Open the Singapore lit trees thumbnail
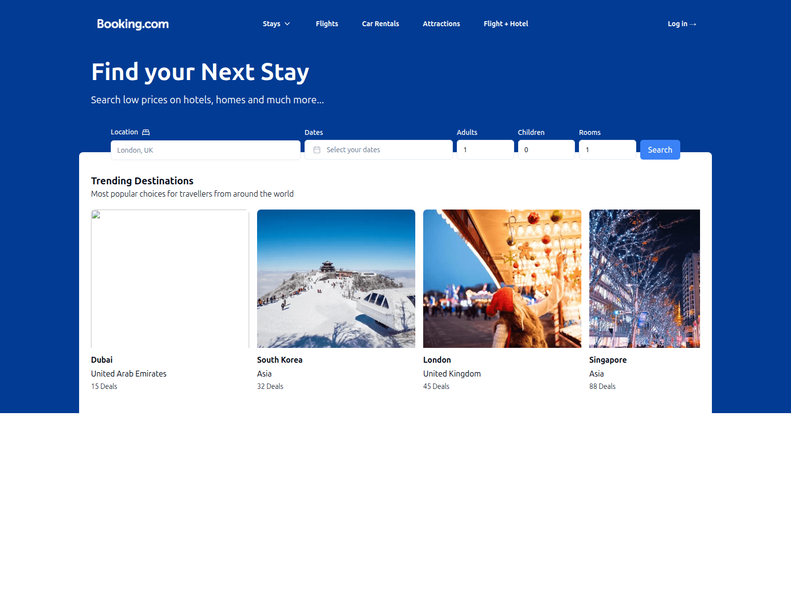Image resolution: width=791 pixels, height=593 pixels. pos(645,279)
